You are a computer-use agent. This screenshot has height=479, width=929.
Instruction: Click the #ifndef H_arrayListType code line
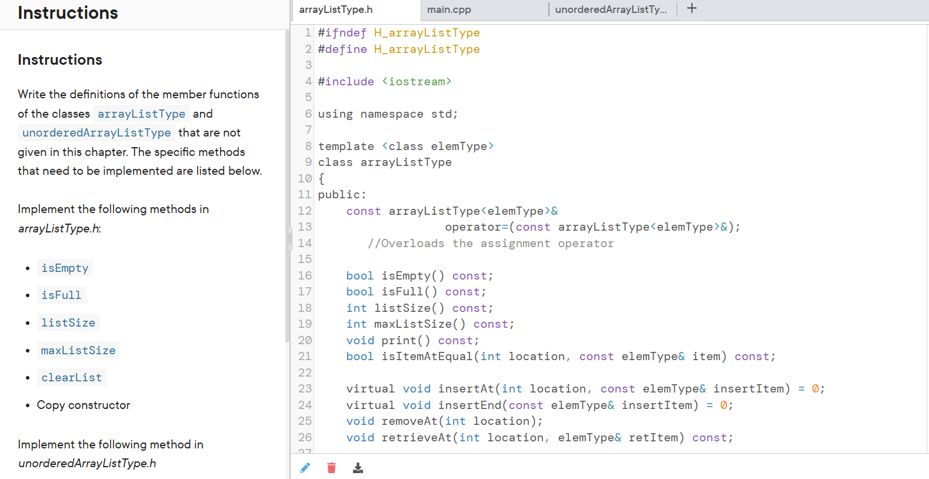click(399, 33)
